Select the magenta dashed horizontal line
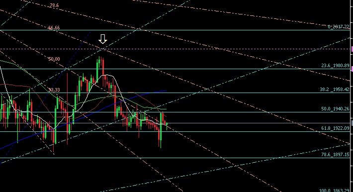The height and width of the screenshot is (192, 353). (175, 49)
